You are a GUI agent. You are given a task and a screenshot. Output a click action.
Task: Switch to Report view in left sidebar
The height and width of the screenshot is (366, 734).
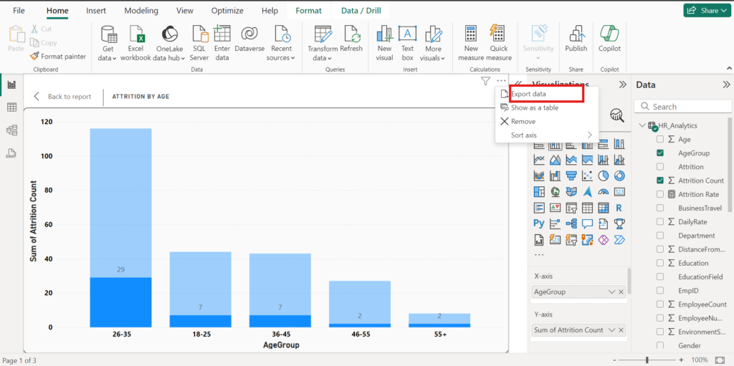point(11,85)
